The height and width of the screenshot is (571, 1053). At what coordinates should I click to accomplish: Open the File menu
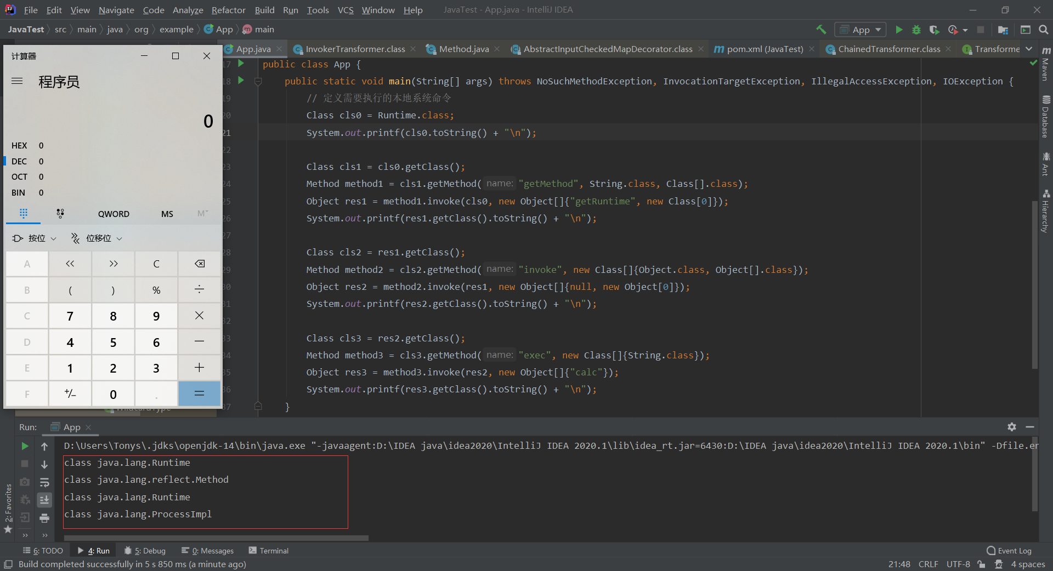(x=31, y=10)
